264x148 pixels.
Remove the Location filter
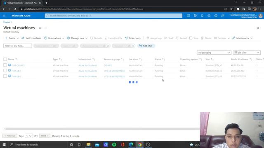133,46
